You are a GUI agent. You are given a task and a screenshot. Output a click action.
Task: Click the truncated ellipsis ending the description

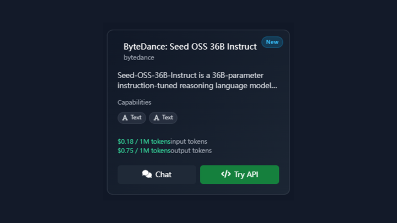click(x=274, y=86)
